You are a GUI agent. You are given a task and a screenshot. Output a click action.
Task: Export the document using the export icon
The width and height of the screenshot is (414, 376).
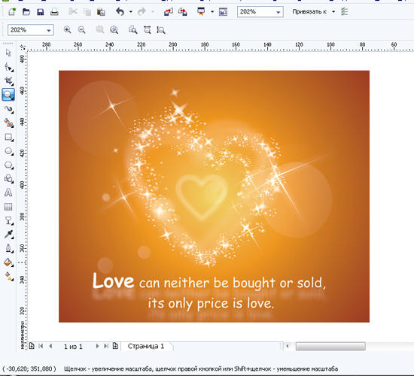[183, 12]
